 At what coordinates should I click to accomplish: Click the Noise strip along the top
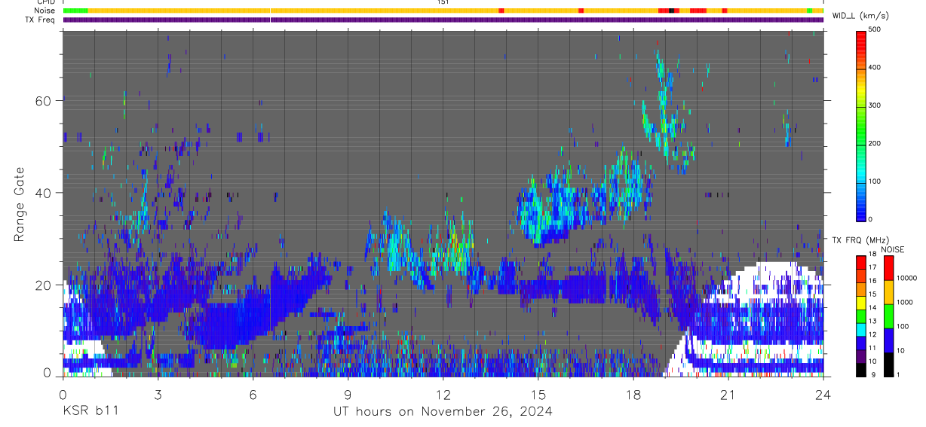tap(443, 11)
